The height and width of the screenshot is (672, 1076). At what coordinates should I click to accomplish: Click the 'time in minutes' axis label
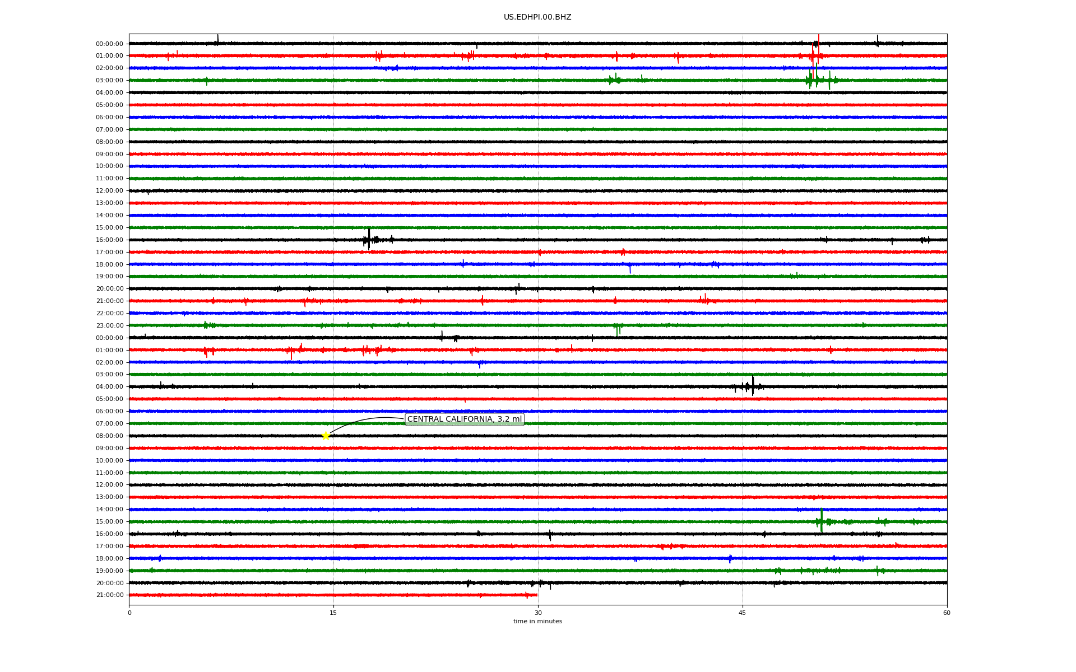coord(537,621)
